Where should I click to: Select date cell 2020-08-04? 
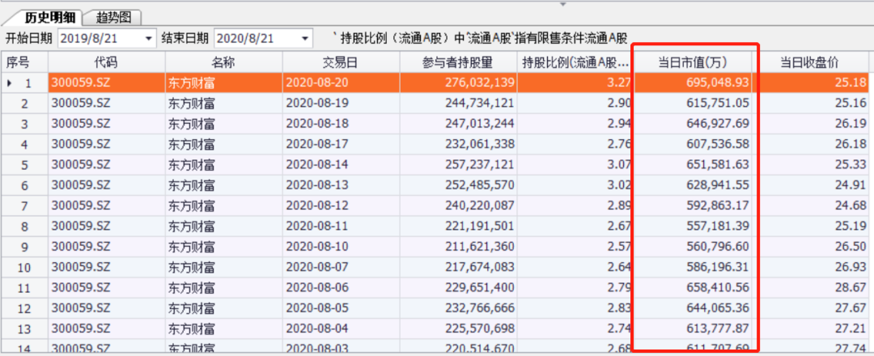342,328
